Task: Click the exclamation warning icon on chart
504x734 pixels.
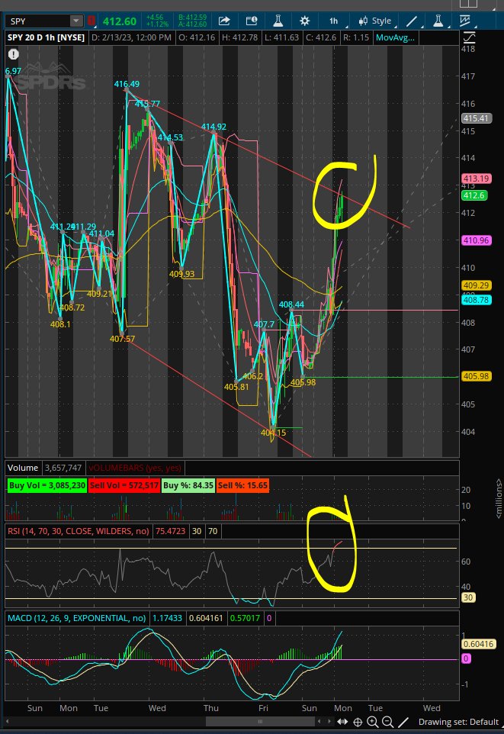Action: coord(14,54)
